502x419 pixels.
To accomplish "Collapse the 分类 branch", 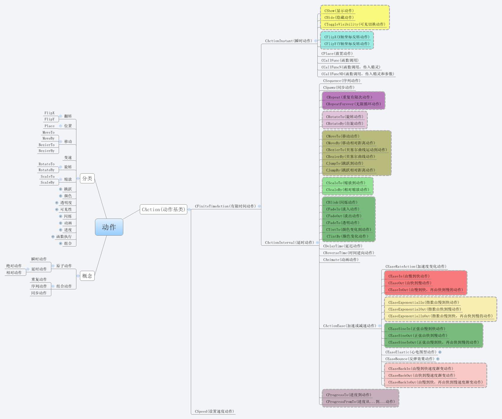I will (78, 178).
